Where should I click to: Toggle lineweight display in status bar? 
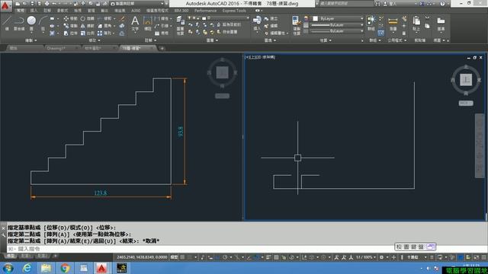click(x=268, y=257)
